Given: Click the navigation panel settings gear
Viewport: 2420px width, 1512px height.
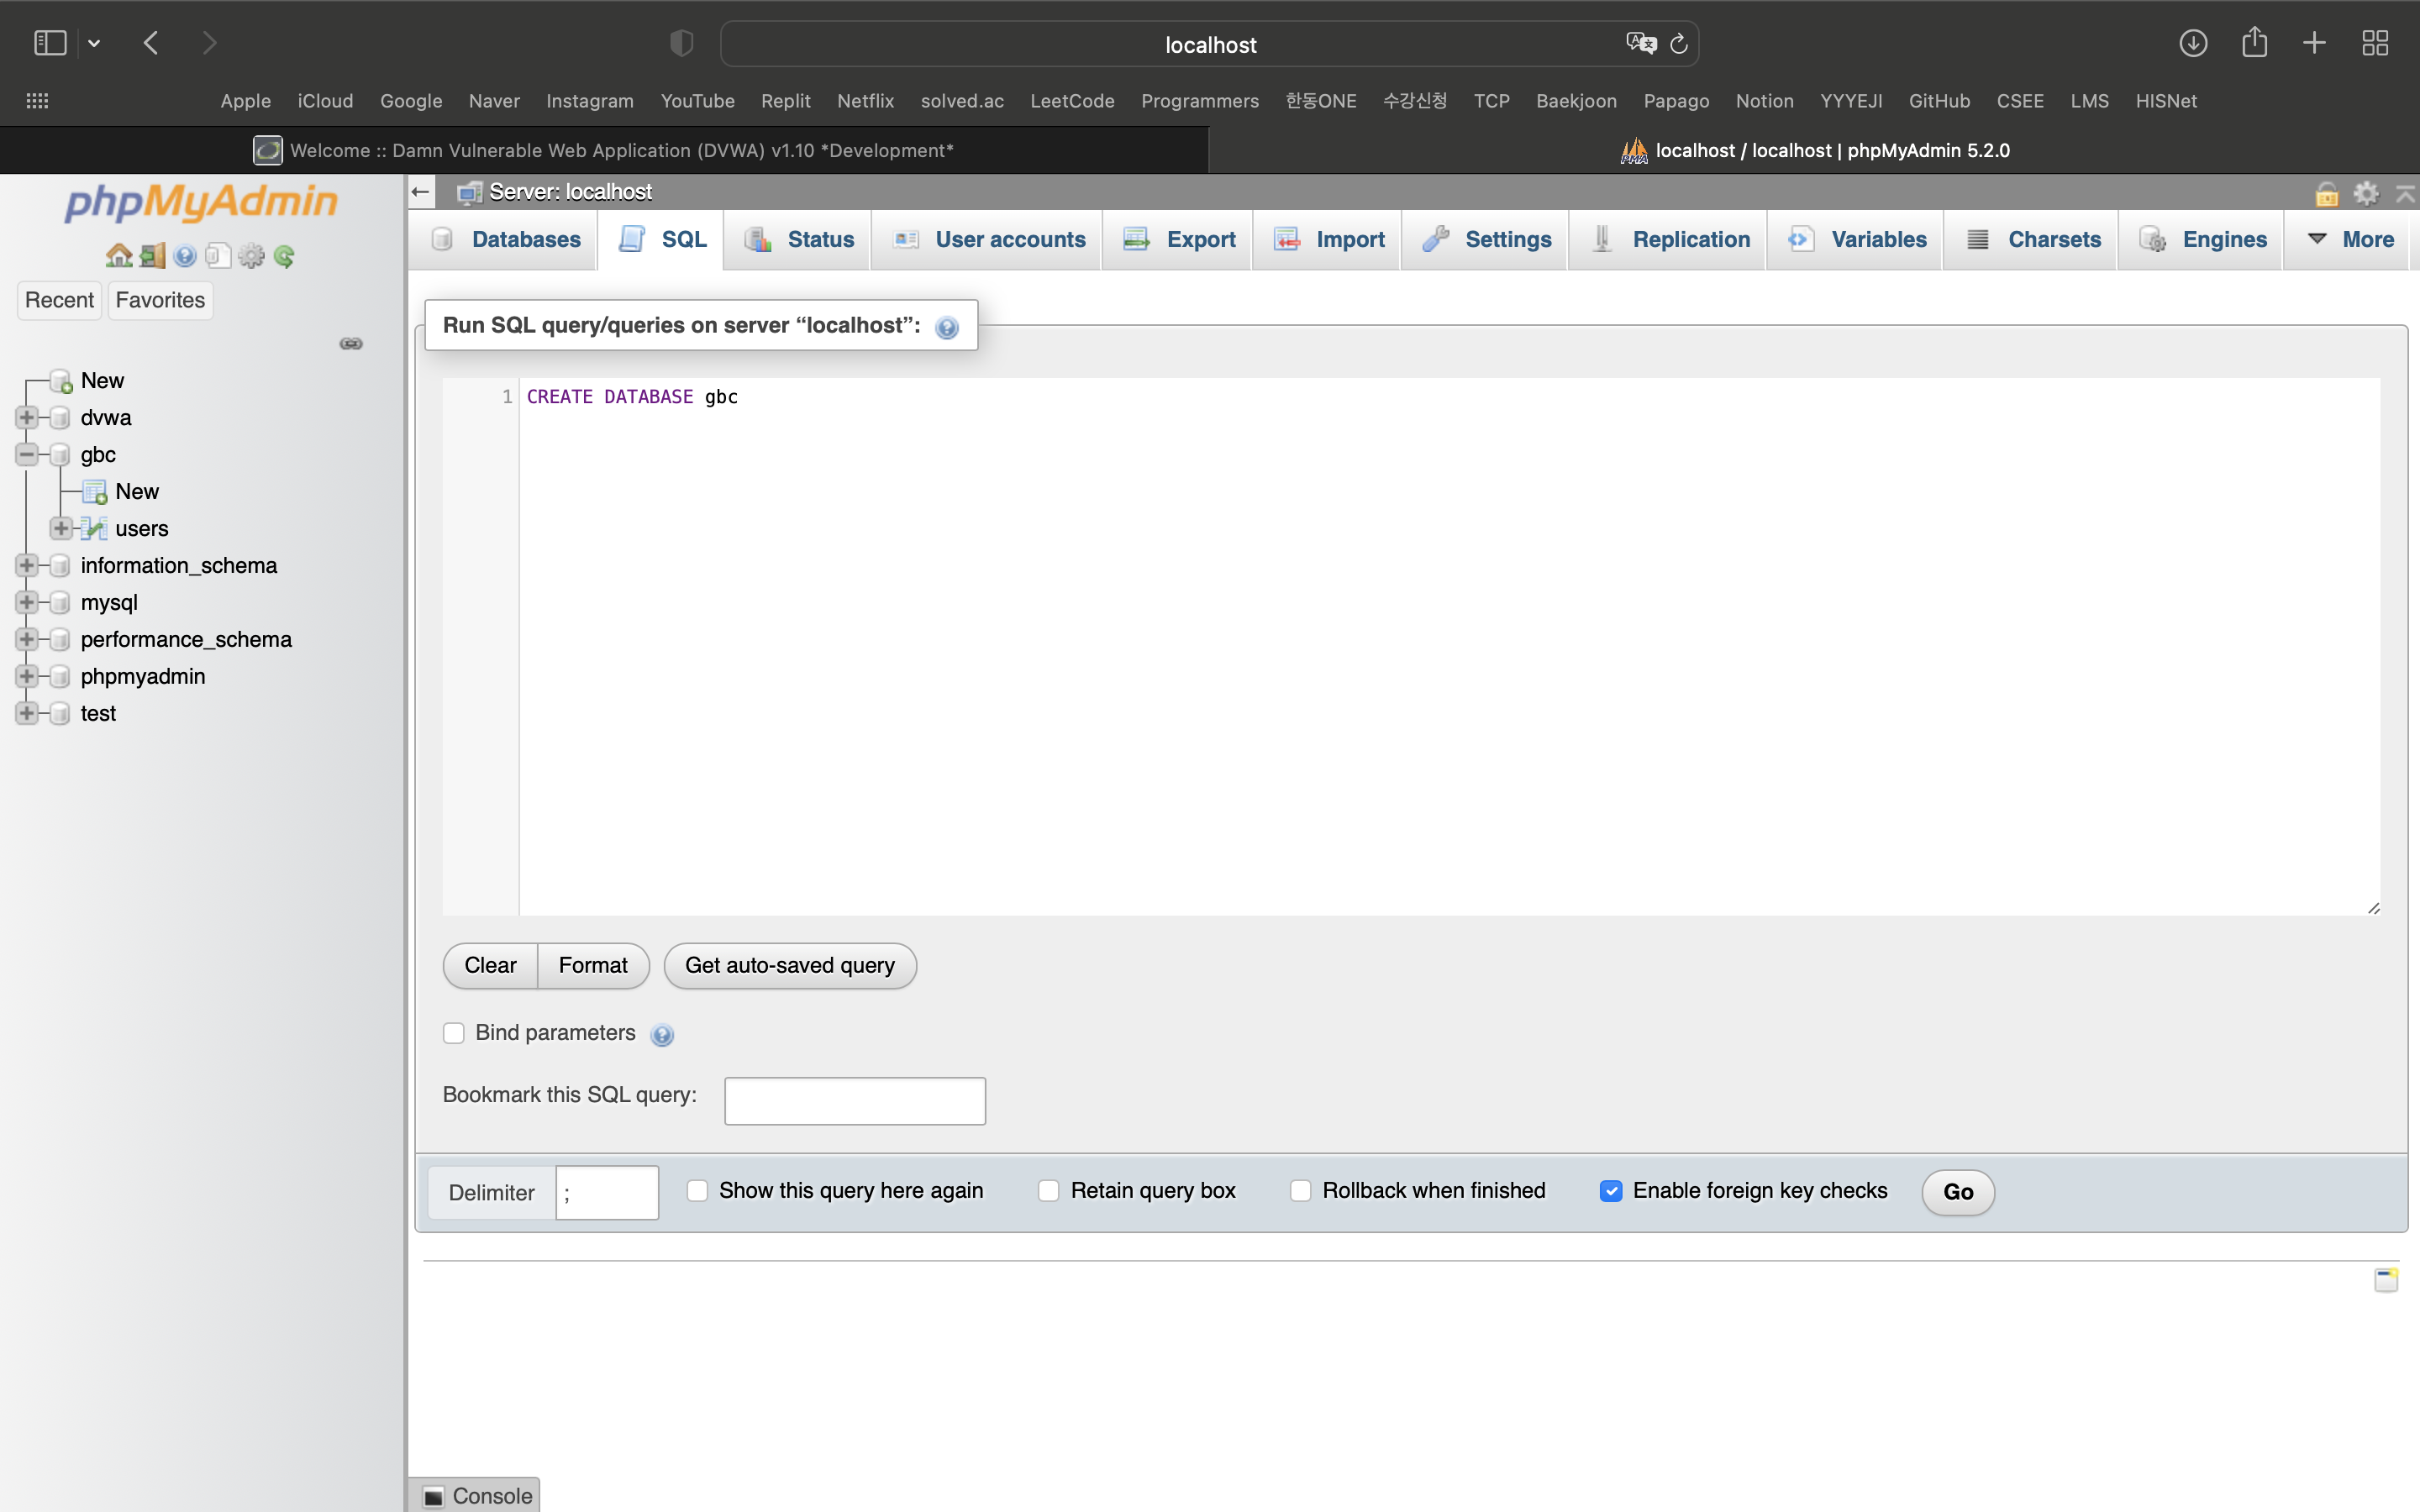Looking at the screenshot, I should pos(251,256).
